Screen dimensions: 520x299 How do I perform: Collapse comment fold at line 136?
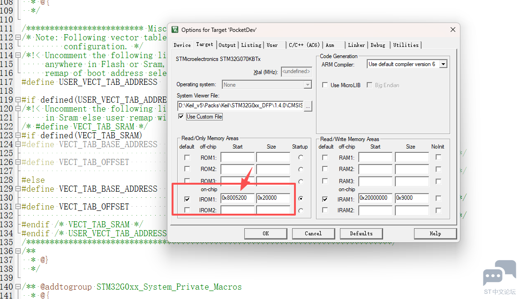(18, 251)
